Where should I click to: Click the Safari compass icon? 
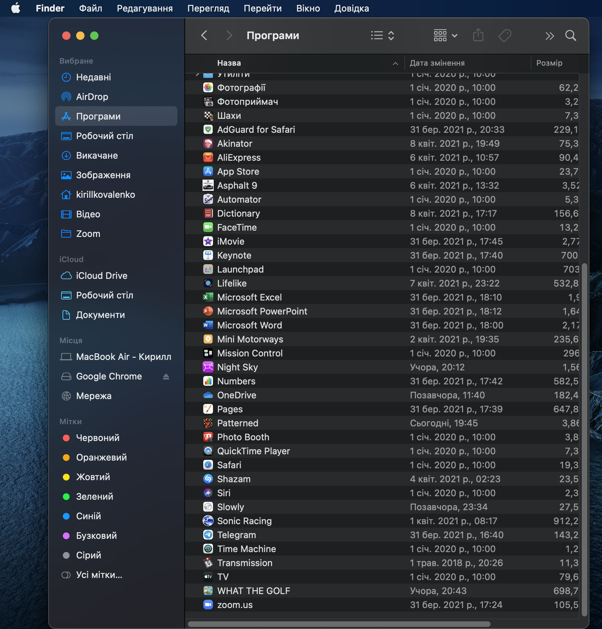(x=208, y=465)
